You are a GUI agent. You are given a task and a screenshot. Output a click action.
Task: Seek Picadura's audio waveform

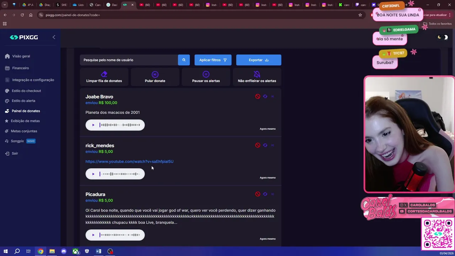pyautogui.click(x=120, y=235)
